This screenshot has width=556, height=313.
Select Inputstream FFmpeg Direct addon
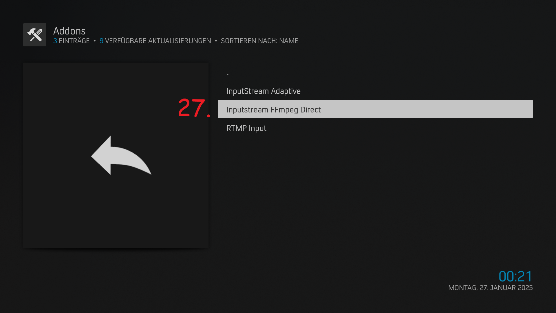(x=375, y=109)
